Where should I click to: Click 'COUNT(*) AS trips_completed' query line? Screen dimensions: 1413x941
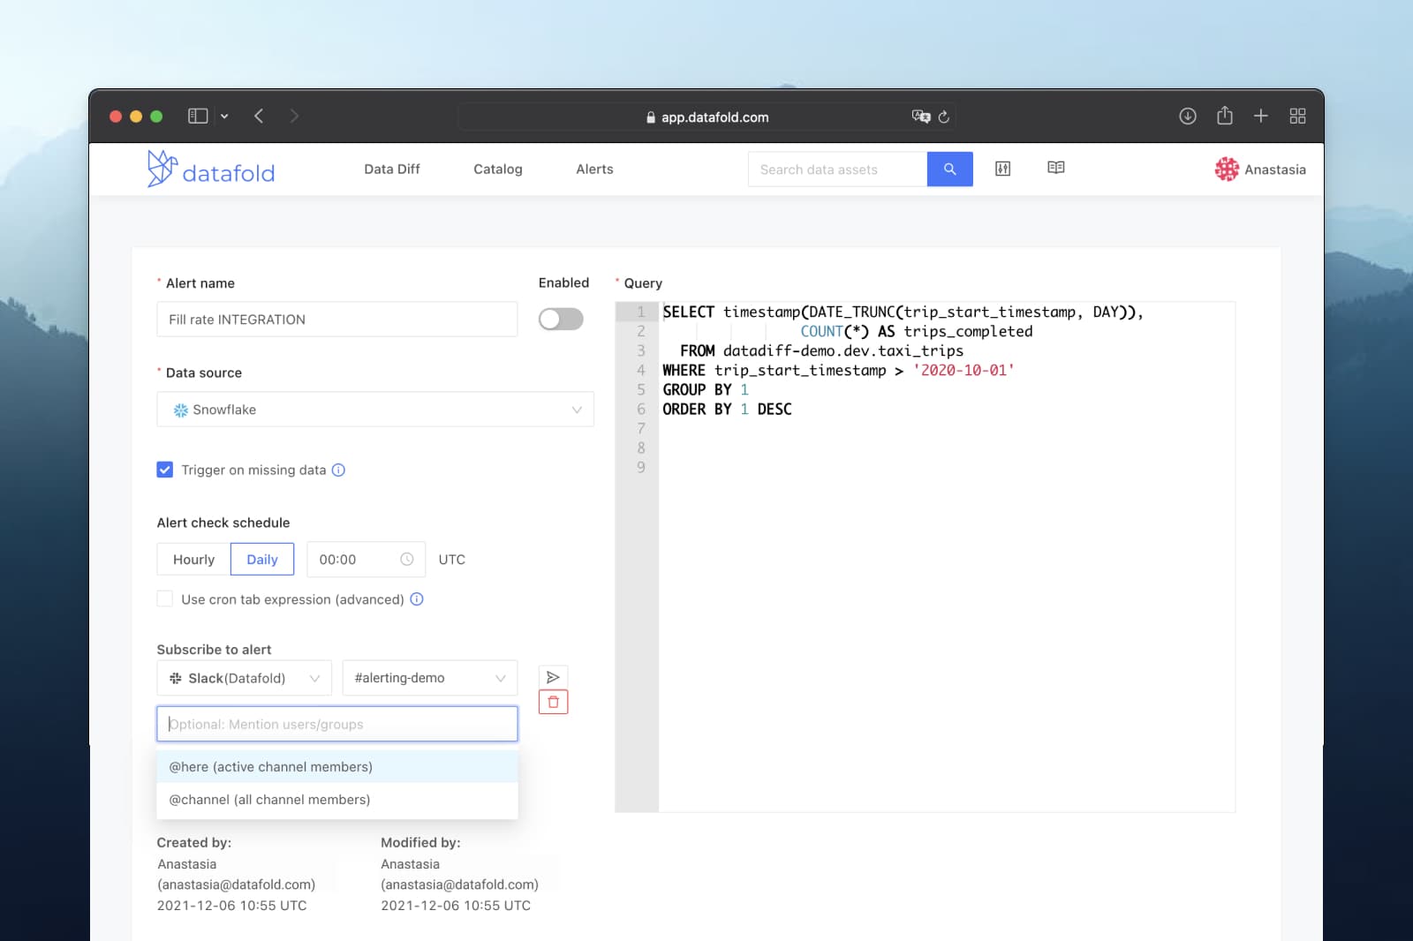[917, 331]
